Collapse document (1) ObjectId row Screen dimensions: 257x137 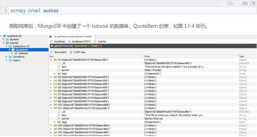point(51,60)
